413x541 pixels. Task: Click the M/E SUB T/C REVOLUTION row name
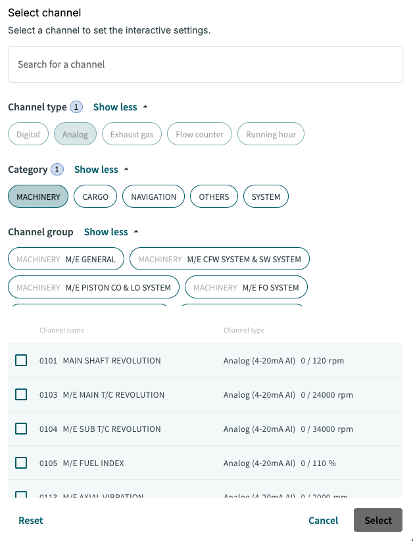tap(112, 429)
